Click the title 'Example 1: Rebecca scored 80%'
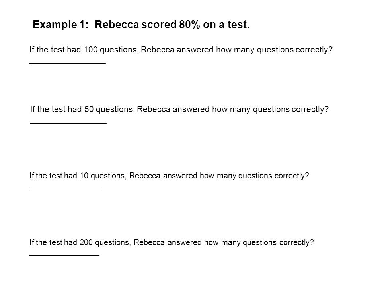This screenshot has height=286, width=382. tap(141, 25)
